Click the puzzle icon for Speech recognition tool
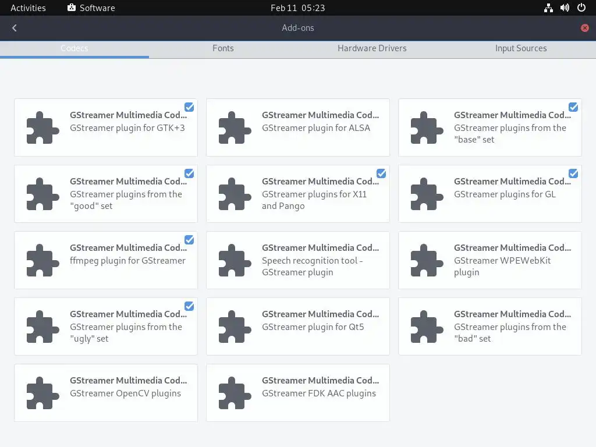Image resolution: width=596 pixels, height=447 pixels. point(235,260)
